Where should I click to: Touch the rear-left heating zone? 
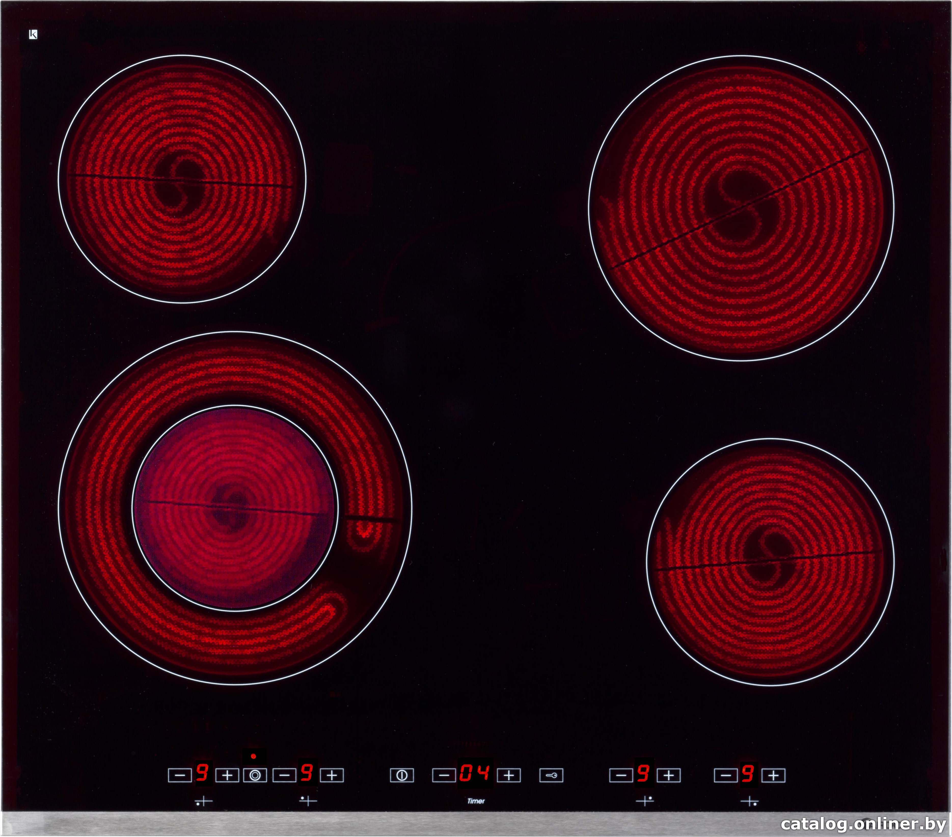[x=182, y=179]
